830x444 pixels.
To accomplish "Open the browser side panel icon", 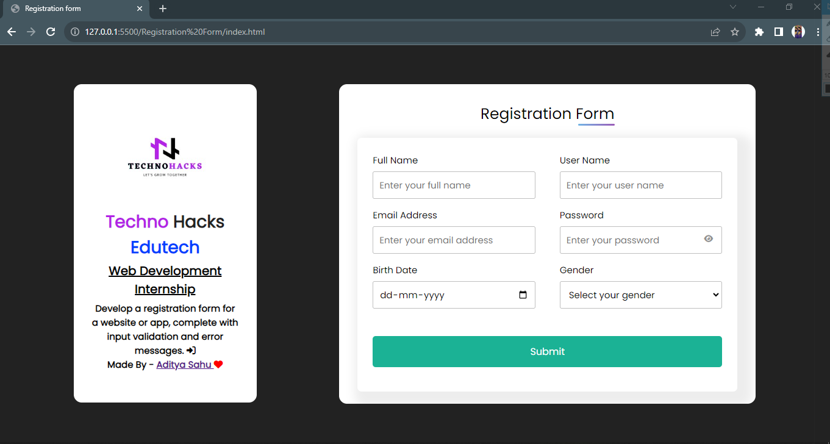I will (778, 32).
